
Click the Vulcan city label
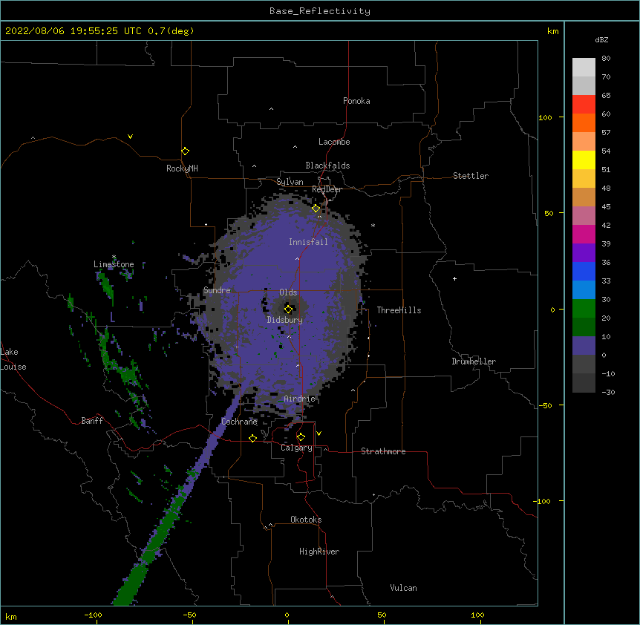pos(403,588)
